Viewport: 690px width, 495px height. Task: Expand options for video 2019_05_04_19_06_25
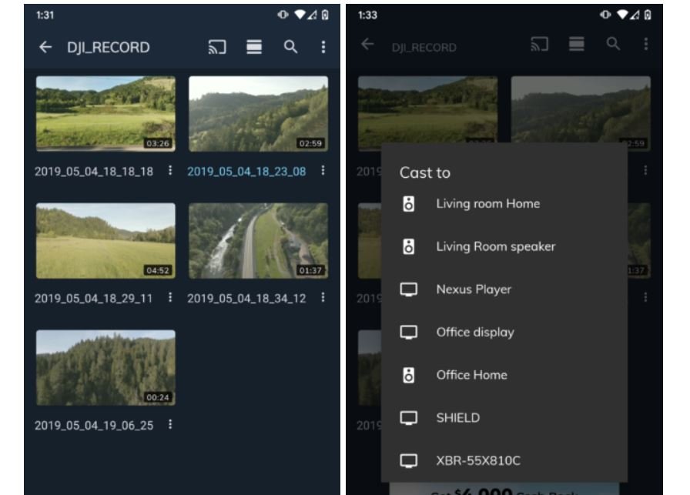(170, 425)
